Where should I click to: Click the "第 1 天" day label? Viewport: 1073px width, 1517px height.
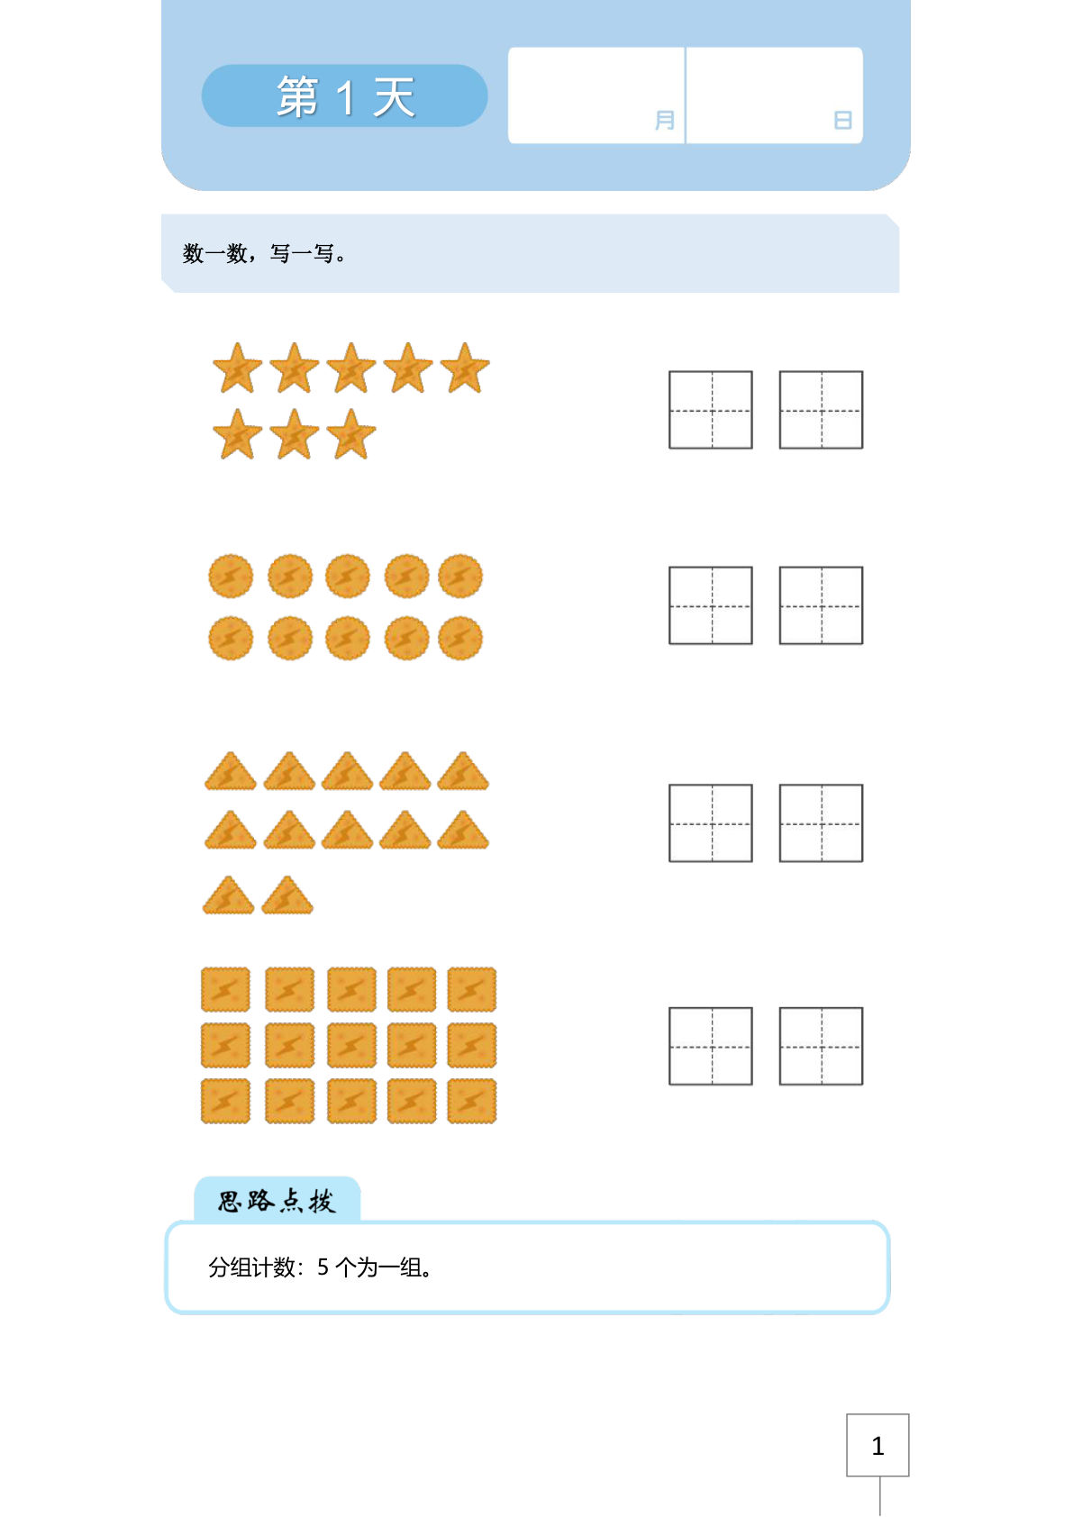pos(345,96)
